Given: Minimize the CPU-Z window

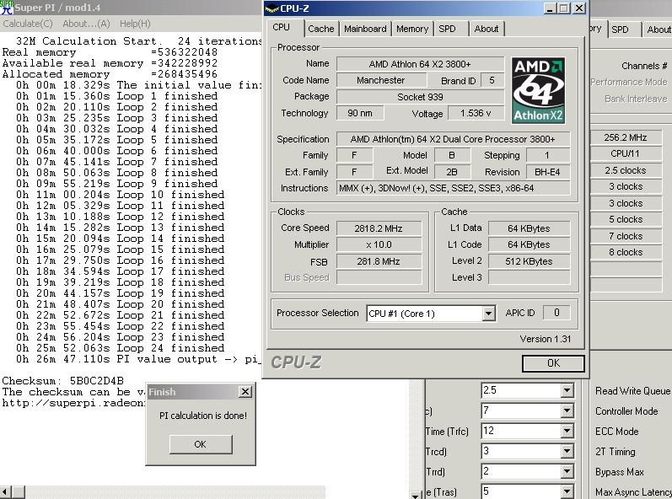Looking at the screenshot, I should 551,8.
